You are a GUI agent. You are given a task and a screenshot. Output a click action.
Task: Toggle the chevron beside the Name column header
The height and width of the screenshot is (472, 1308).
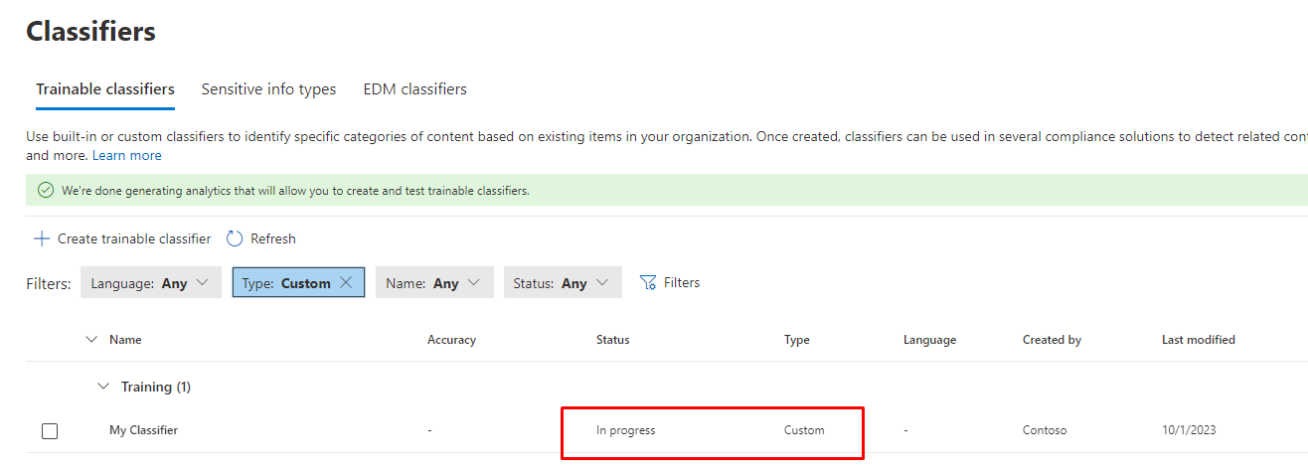click(x=92, y=340)
